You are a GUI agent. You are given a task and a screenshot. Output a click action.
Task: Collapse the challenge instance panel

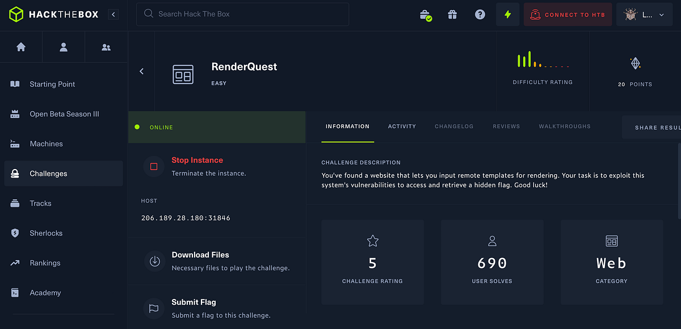coord(141,71)
